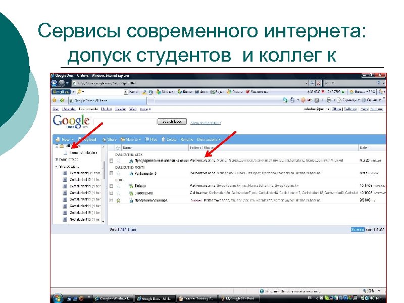Open the 'more' dropdown in Google top links
The height and width of the screenshot is (303, 404).
(x=145, y=109)
